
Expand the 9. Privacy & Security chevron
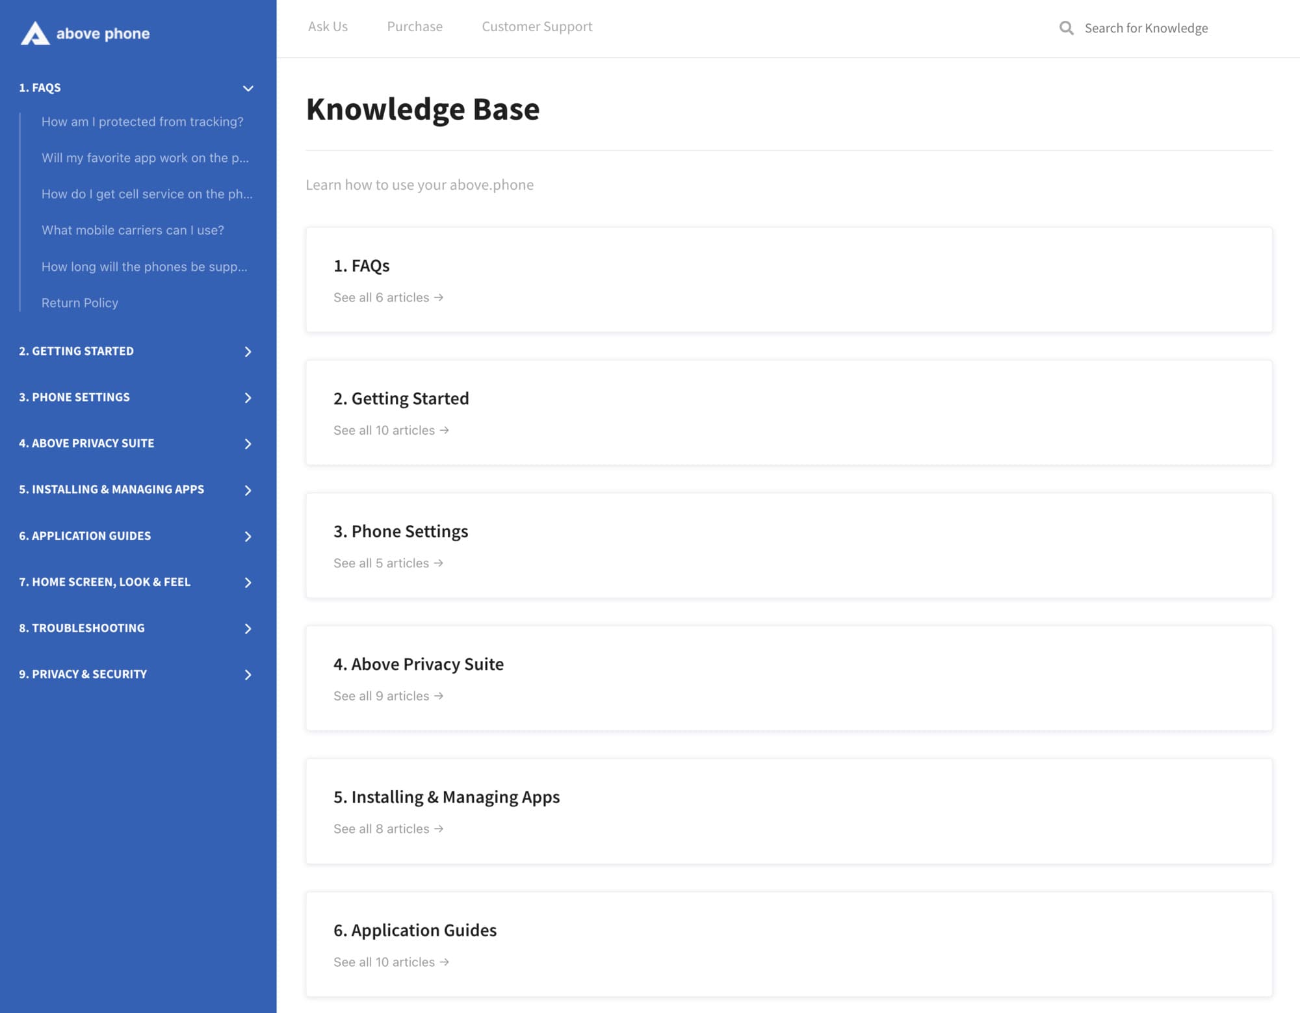(248, 674)
